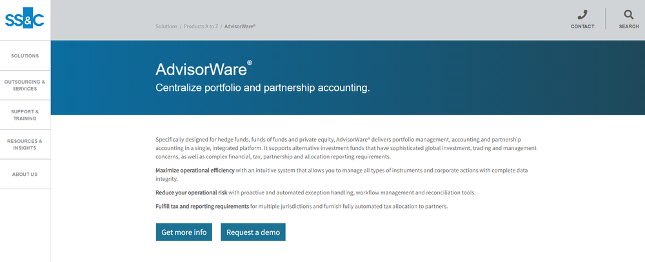Click the 'Centralize portfolio and partnership accounting' subtitle
The image size is (645, 262).
click(263, 88)
